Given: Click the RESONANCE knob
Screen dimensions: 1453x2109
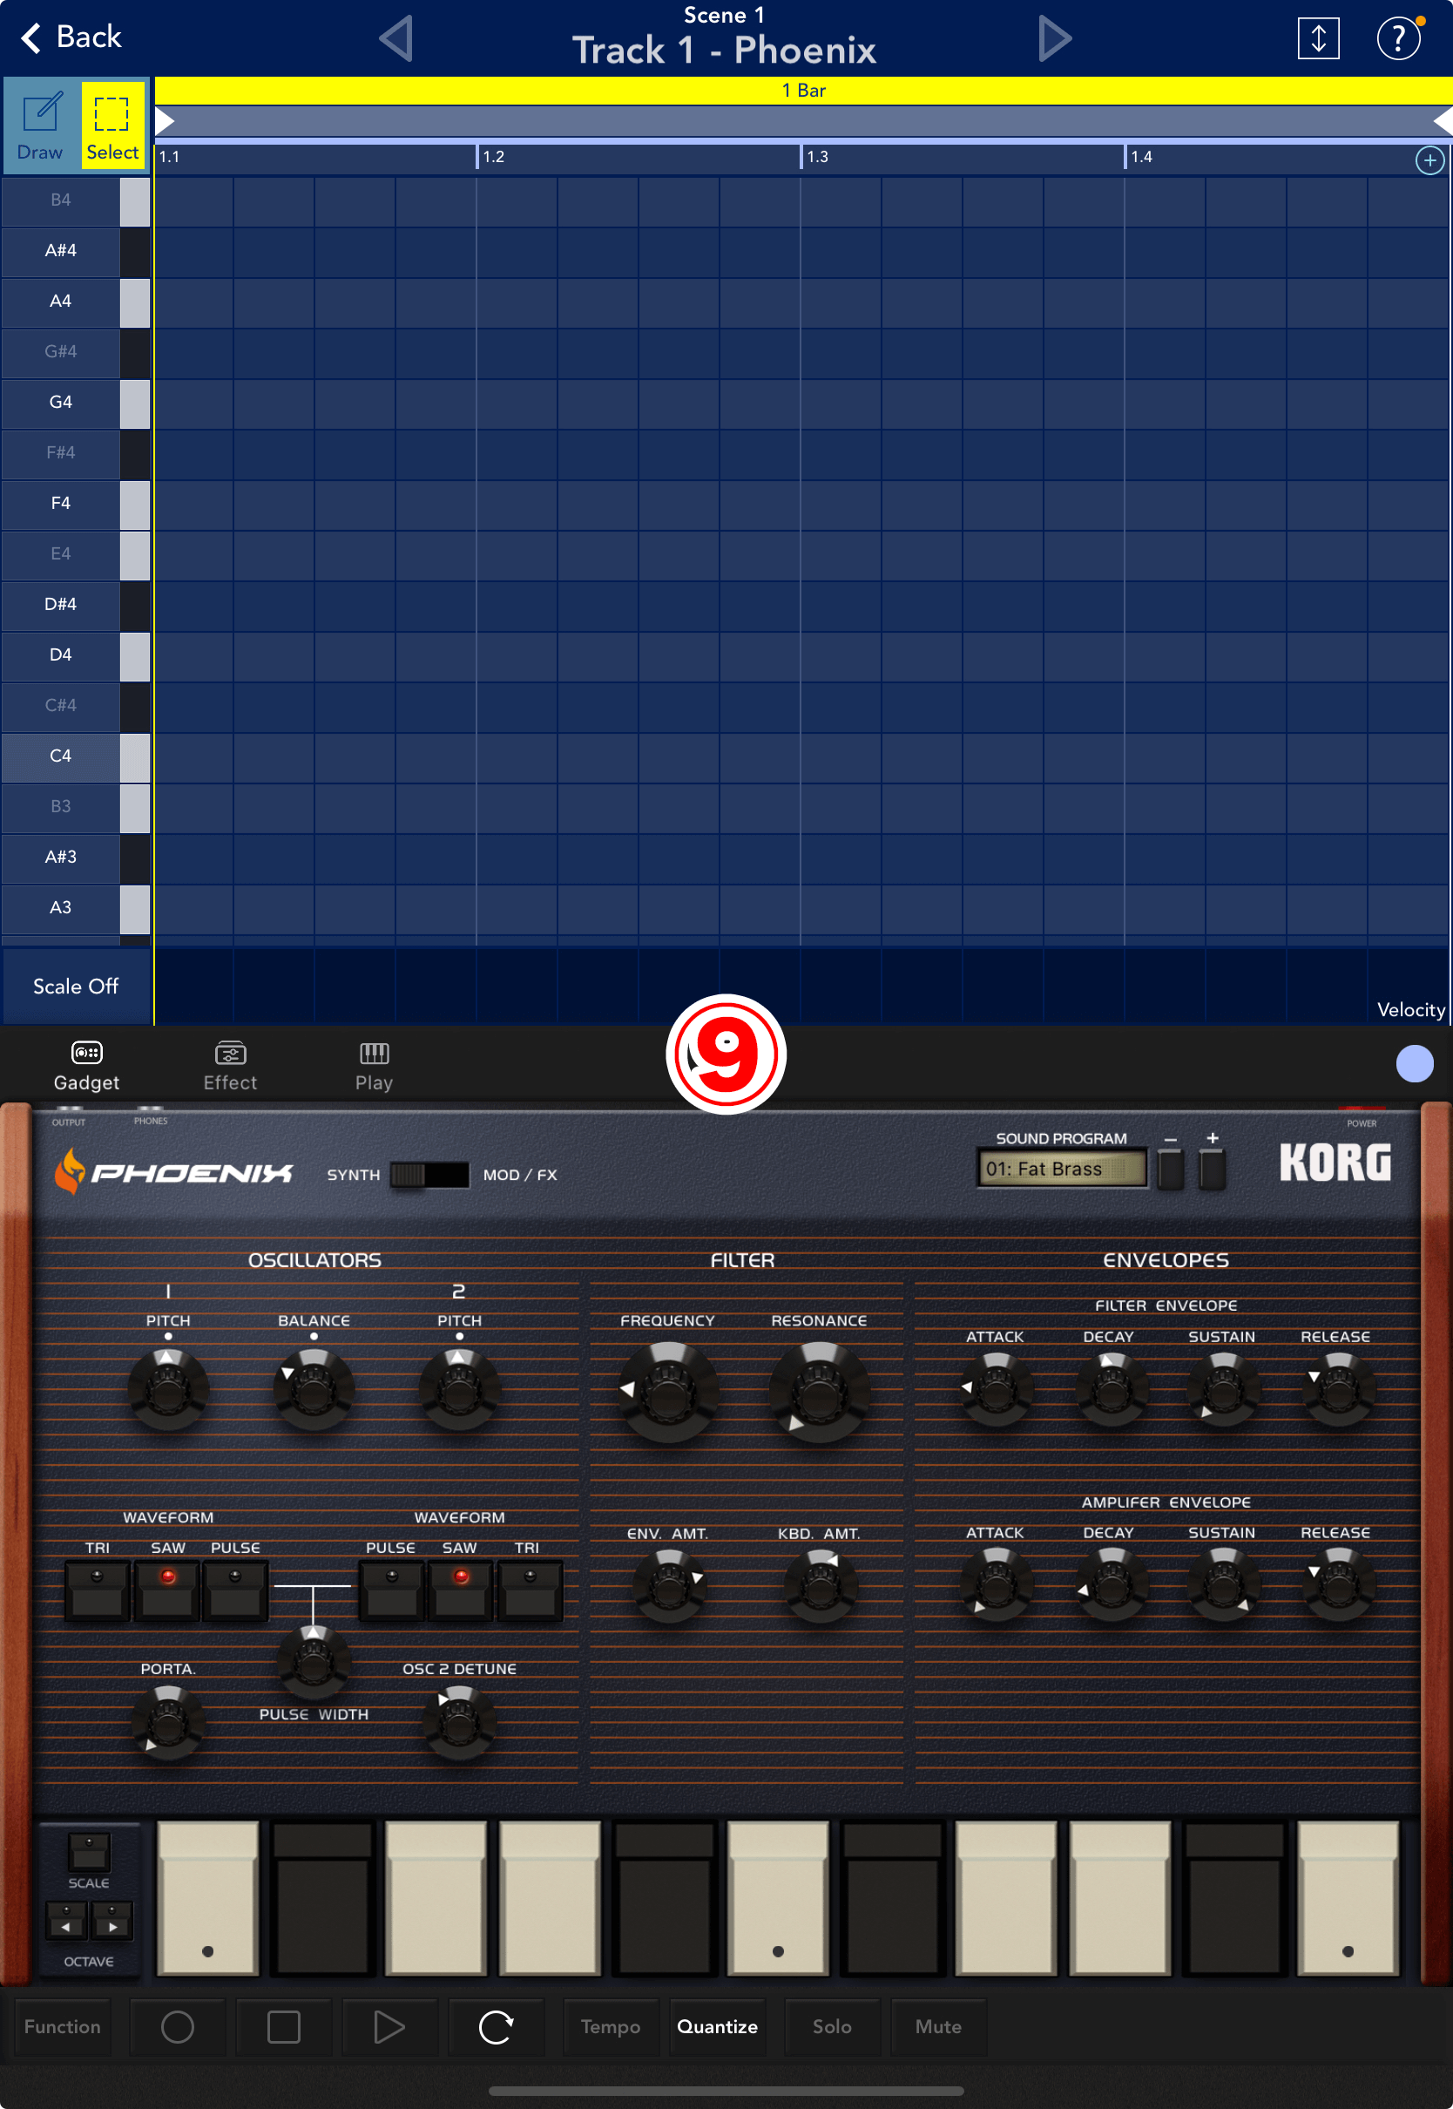Looking at the screenshot, I should click(819, 1392).
